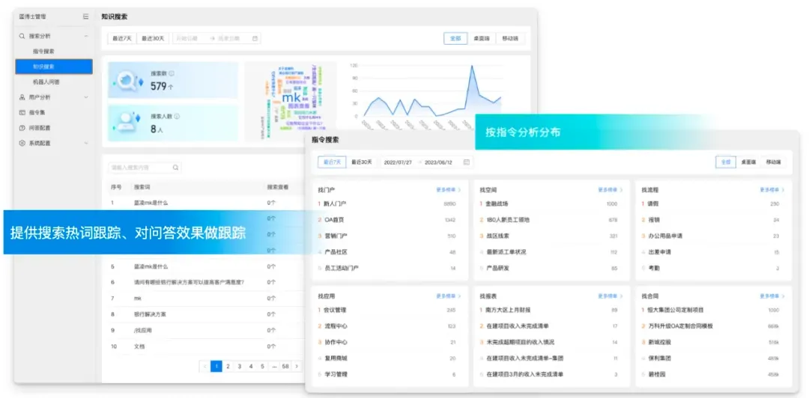
Task: Open 指令搜索 in the sidebar
Action: tap(43, 52)
